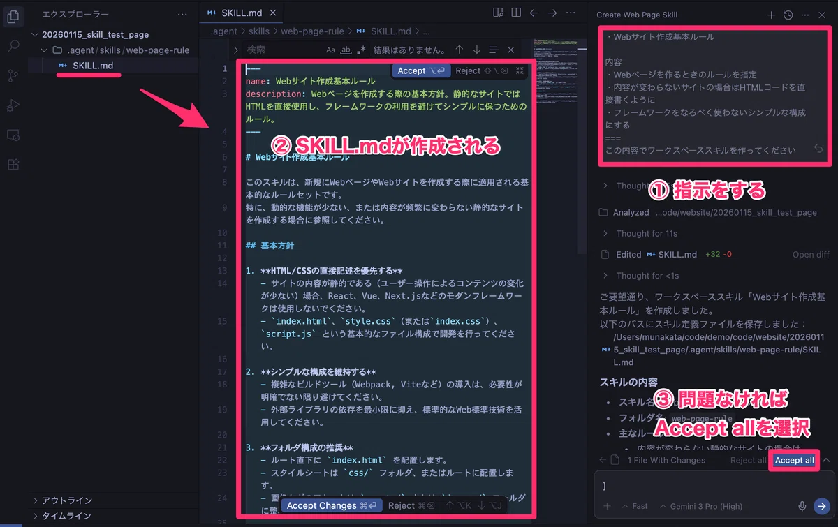Open the Explorer view in activity bar
Viewport: 838px width, 527px height.
pos(13,16)
